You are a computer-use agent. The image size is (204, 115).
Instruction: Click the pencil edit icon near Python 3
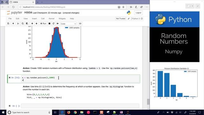[x=129, y=19]
